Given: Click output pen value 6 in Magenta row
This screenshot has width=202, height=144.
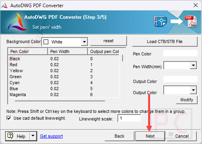Looking at the screenshot, I should [91, 95].
